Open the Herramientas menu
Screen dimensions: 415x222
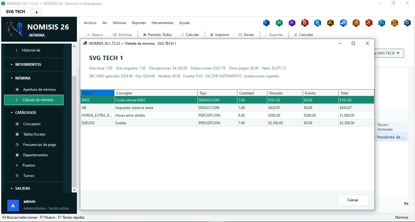[x=162, y=23]
